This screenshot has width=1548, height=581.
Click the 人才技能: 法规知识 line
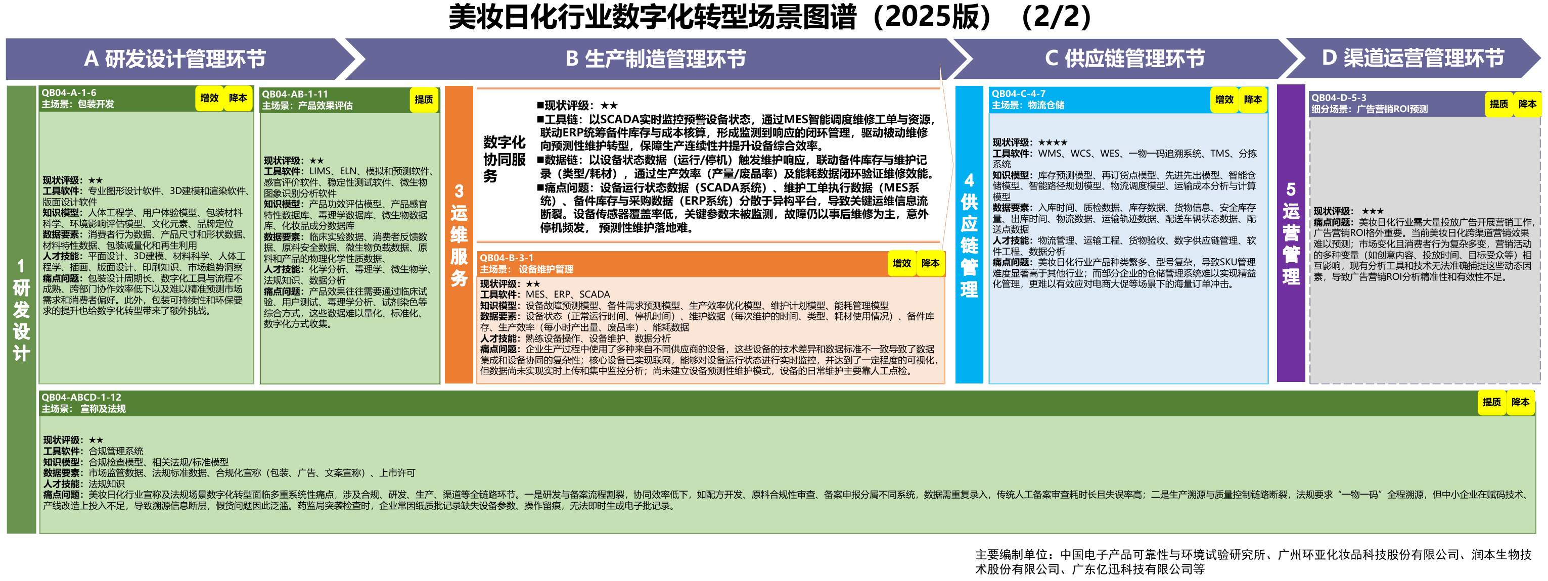coord(84,485)
